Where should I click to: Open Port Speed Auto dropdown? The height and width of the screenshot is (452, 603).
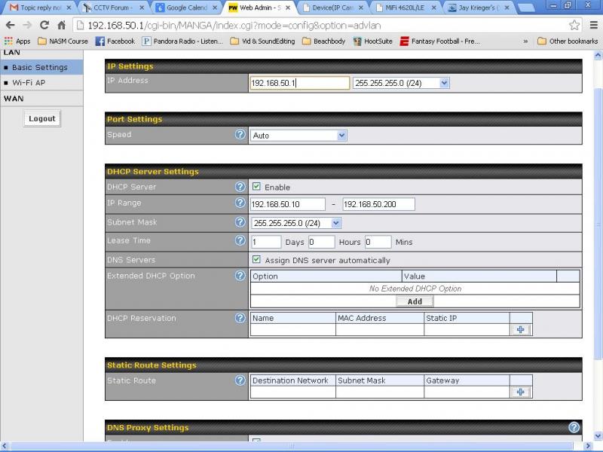coord(298,136)
